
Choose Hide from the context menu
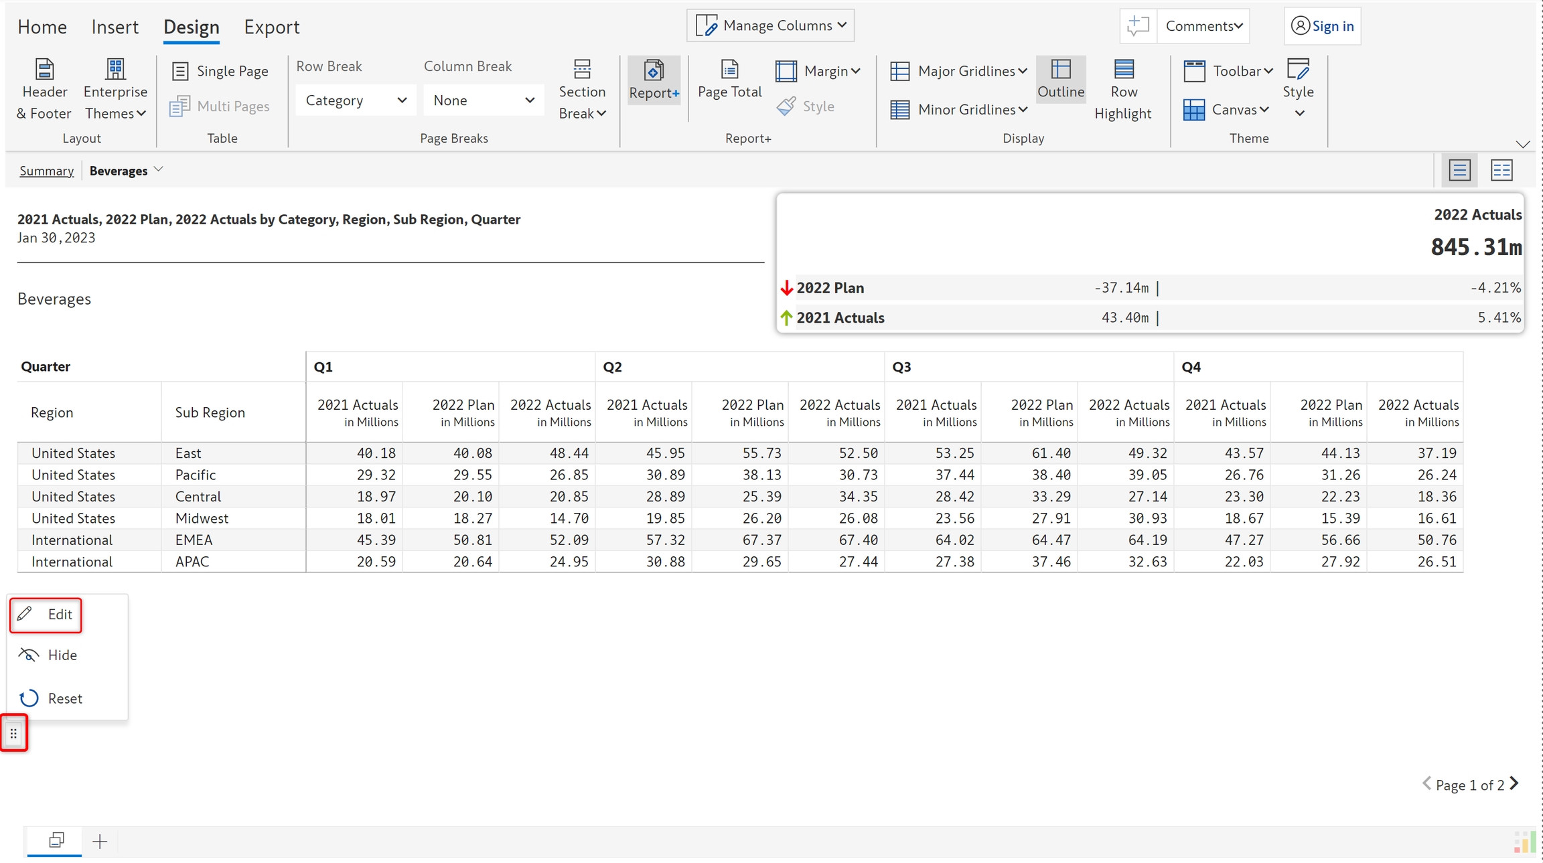coord(62,655)
